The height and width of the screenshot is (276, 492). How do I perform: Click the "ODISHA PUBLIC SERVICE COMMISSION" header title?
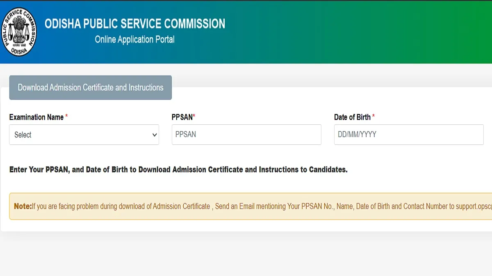(x=135, y=24)
